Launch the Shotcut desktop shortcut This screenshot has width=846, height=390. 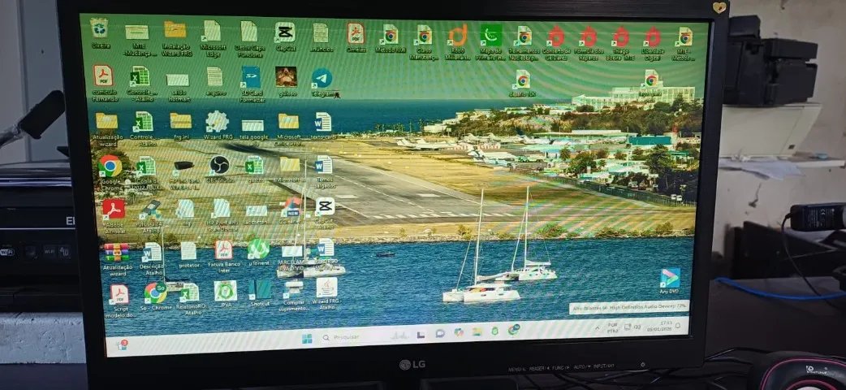click(259, 290)
